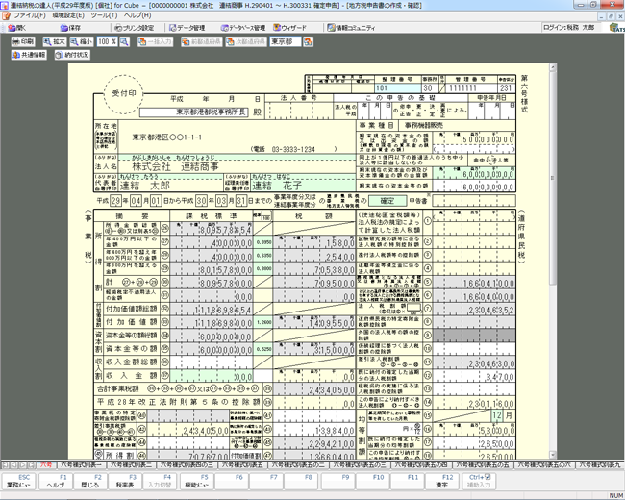
Task: Launch the ウィザード wizard
Action: tap(289, 28)
